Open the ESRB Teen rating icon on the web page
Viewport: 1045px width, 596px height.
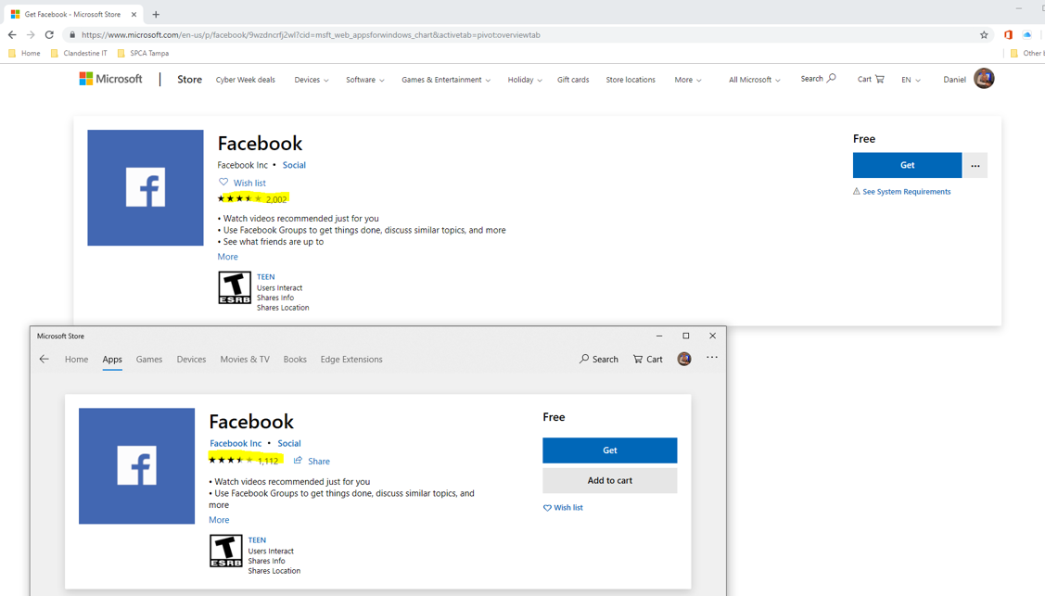pos(235,287)
